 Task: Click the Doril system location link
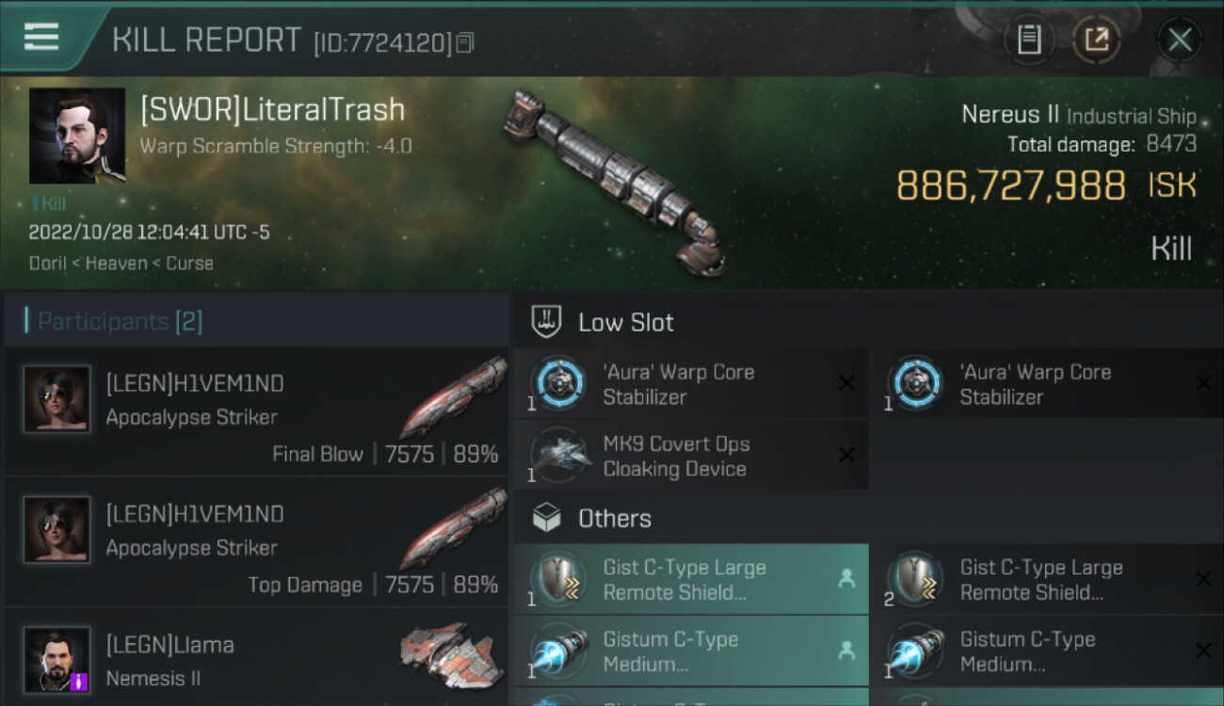pyautogui.click(x=47, y=264)
